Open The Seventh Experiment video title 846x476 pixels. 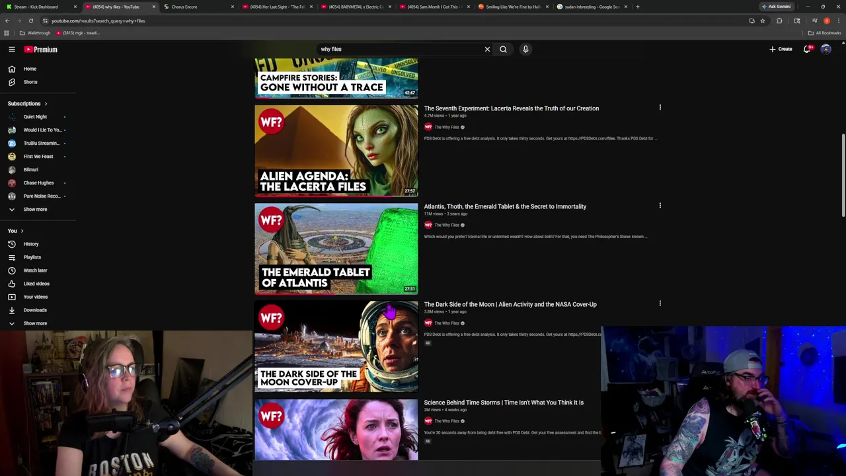511,108
